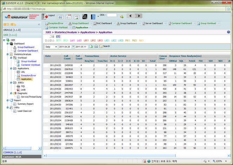Open Summary Report tree item
This screenshot has width=233, height=165.
[x=26, y=104]
